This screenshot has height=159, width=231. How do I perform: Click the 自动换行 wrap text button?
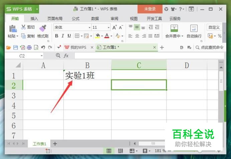click(x=194, y=31)
